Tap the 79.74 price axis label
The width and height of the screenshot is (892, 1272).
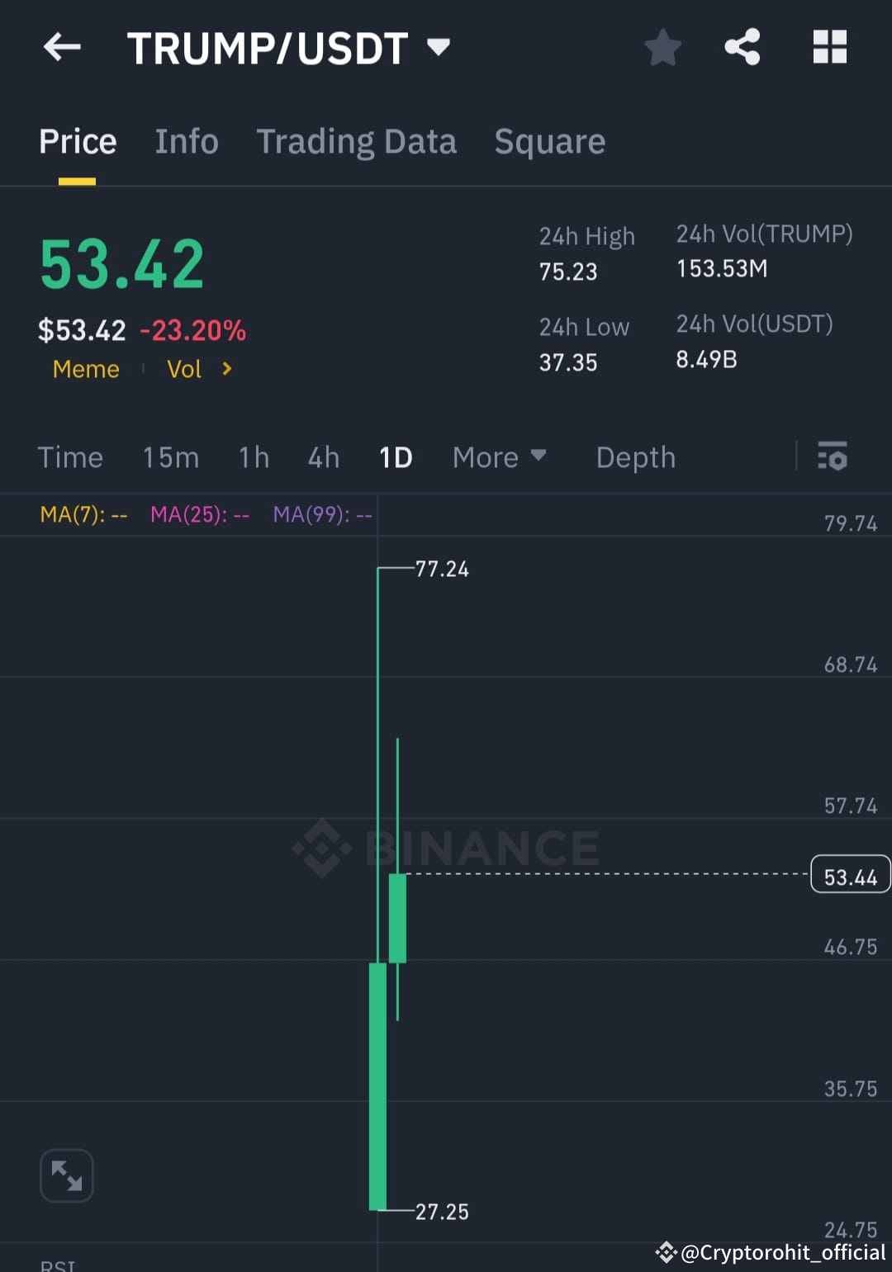pyautogui.click(x=851, y=524)
